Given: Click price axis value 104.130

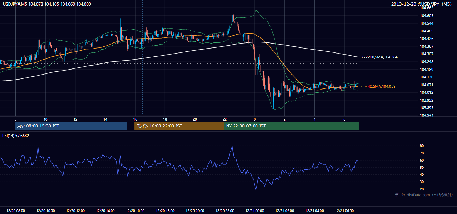Looking at the screenshot, I should pos(427,77).
